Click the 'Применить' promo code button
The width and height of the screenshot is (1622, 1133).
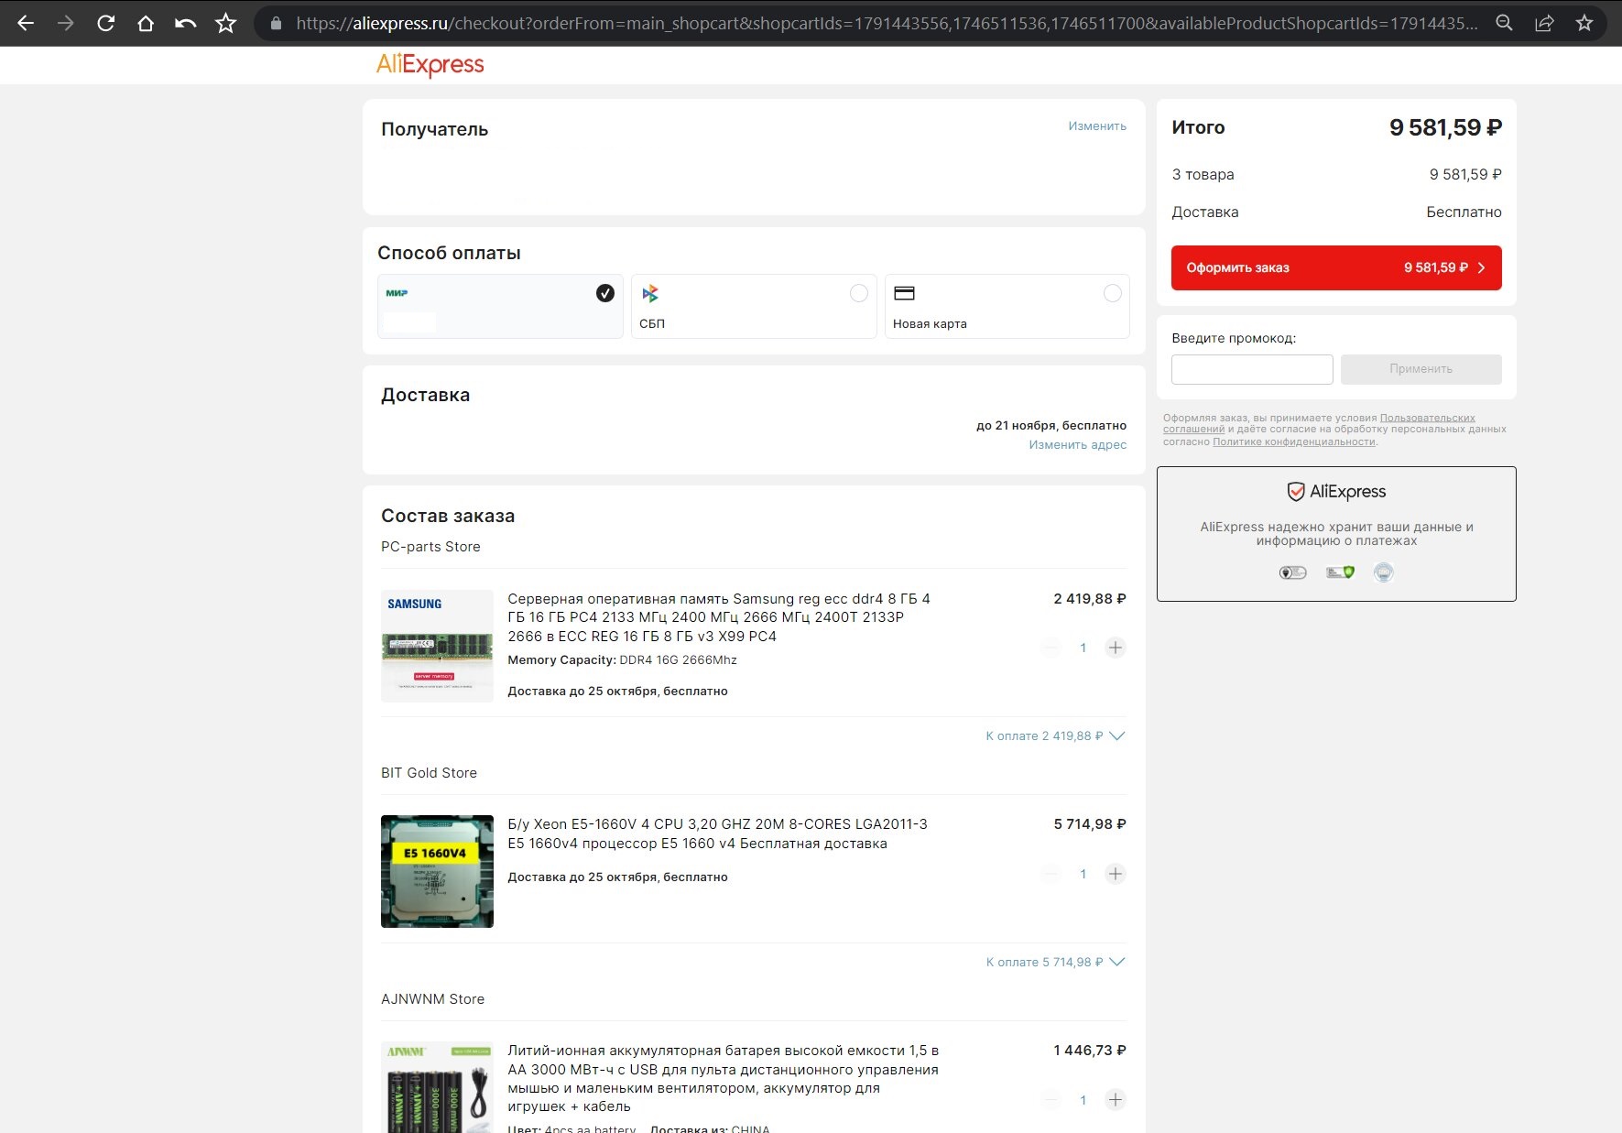pos(1421,369)
